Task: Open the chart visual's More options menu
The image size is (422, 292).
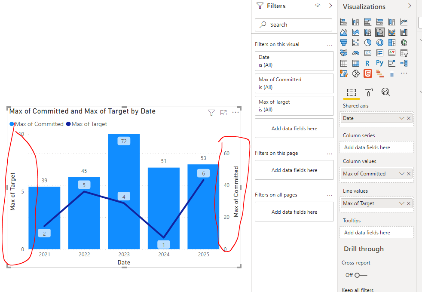Action: [235, 112]
